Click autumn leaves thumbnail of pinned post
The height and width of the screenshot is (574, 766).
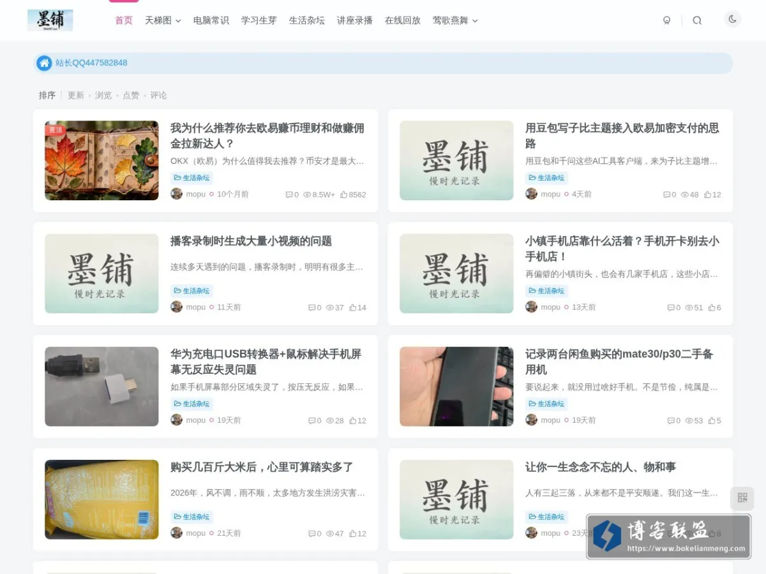(x=101, y=161)
